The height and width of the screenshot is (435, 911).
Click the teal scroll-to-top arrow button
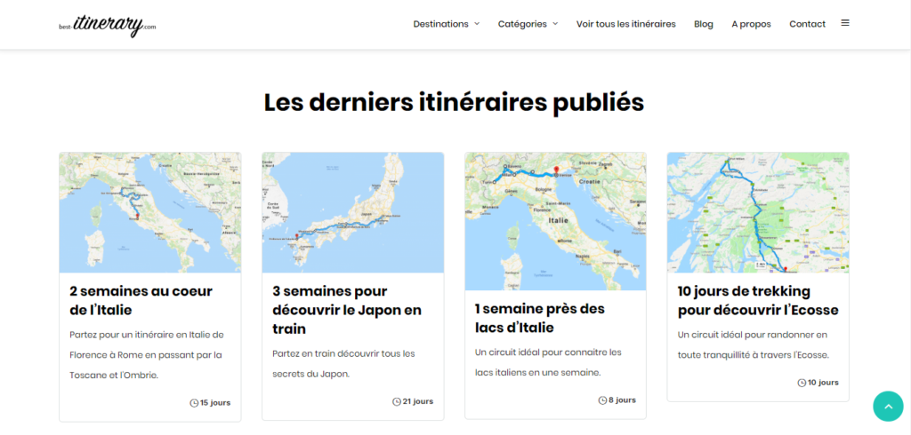click(889, 406)
